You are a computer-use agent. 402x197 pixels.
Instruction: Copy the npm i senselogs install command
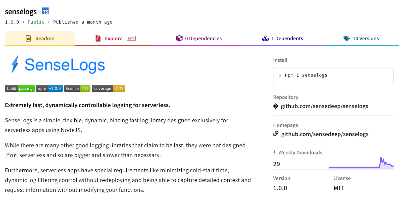coord(333,75)
